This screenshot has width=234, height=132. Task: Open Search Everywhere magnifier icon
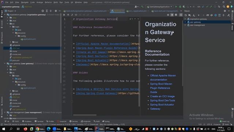click(x=224, y=7)
